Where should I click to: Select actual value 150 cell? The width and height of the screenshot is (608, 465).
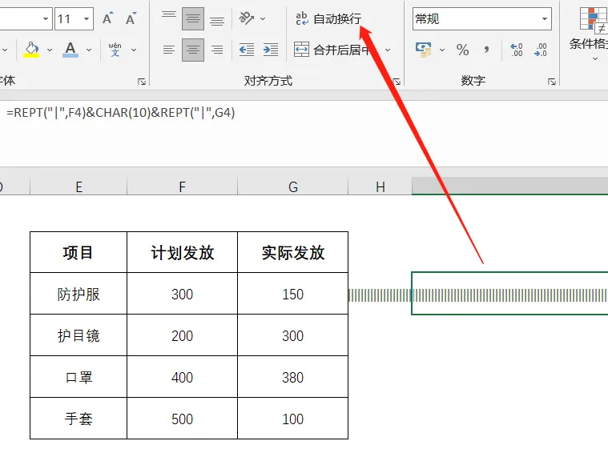(293, 294)
